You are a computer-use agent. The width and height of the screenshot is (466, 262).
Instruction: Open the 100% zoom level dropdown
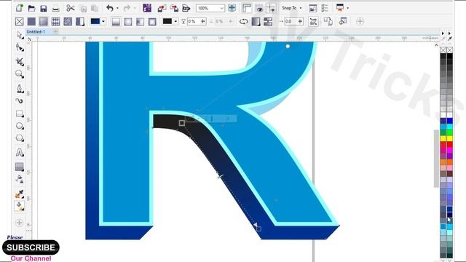coord(221,8)
